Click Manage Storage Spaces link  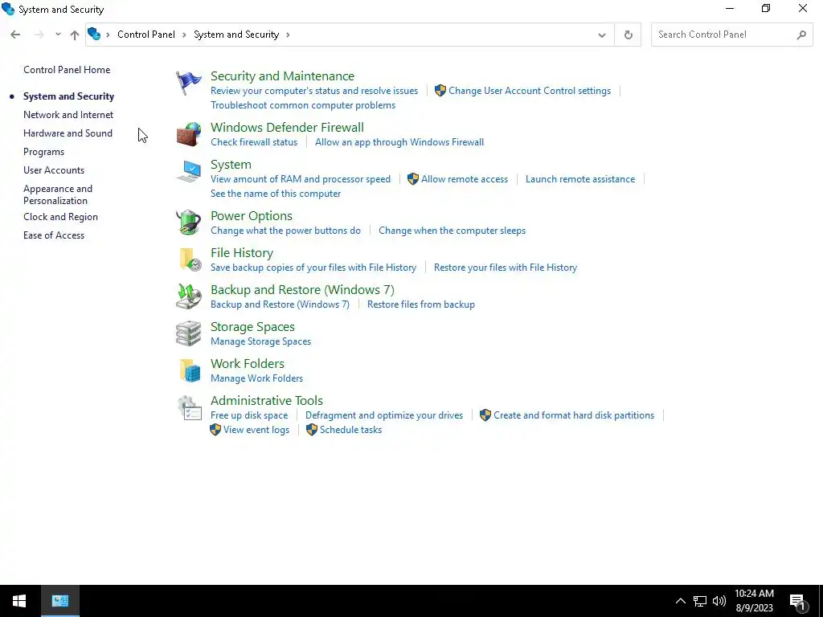click(x=261, y=341)
